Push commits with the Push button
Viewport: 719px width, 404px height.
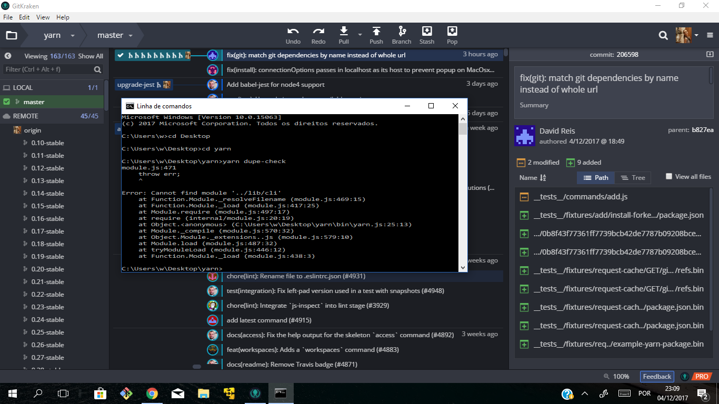click(376, 35)
